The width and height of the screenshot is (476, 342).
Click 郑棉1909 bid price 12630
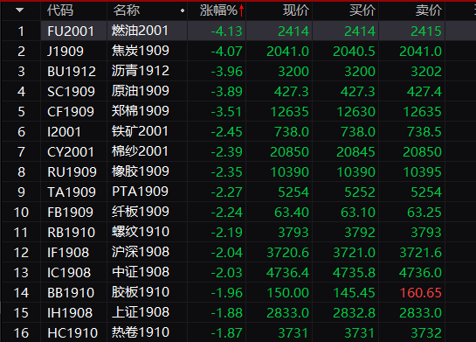pyautogui.click(x=356, y=112)
